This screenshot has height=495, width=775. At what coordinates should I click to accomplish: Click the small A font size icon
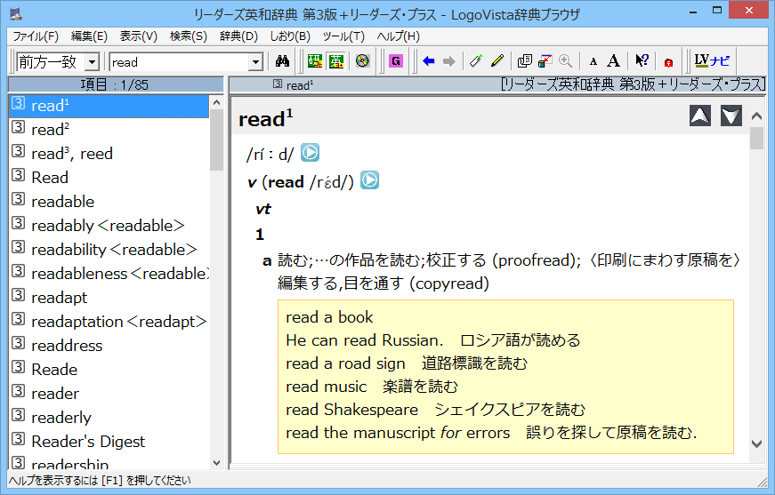(x=593, y=61)
